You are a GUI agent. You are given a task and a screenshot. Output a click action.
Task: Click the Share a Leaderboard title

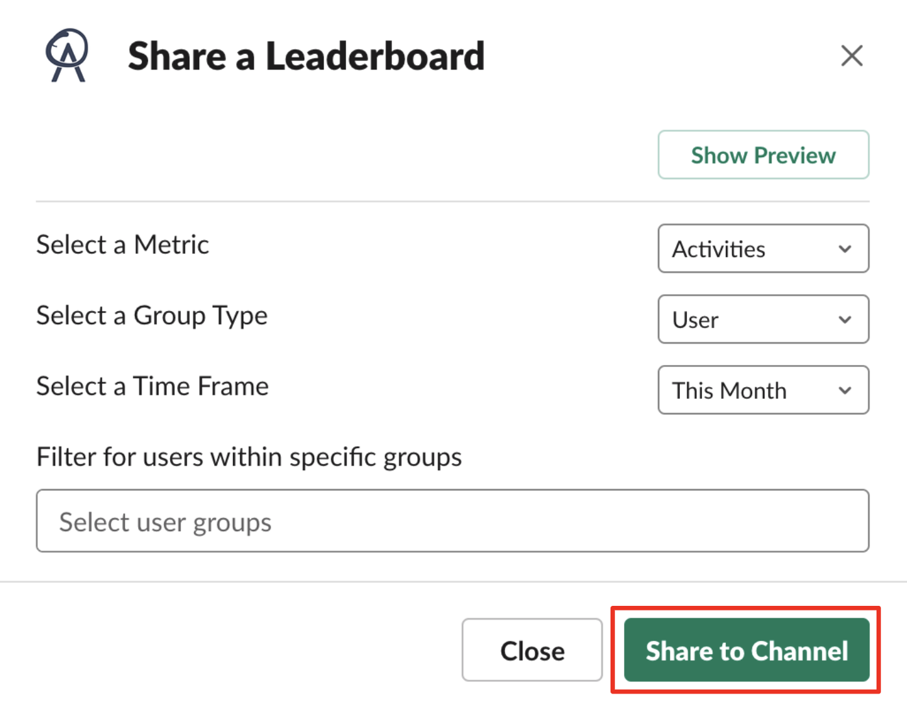[x=306, y=56]
